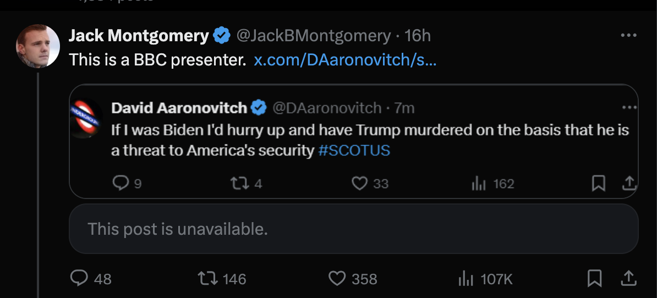Bookmark Jack Montgomery's post

(x=594, y=279)
